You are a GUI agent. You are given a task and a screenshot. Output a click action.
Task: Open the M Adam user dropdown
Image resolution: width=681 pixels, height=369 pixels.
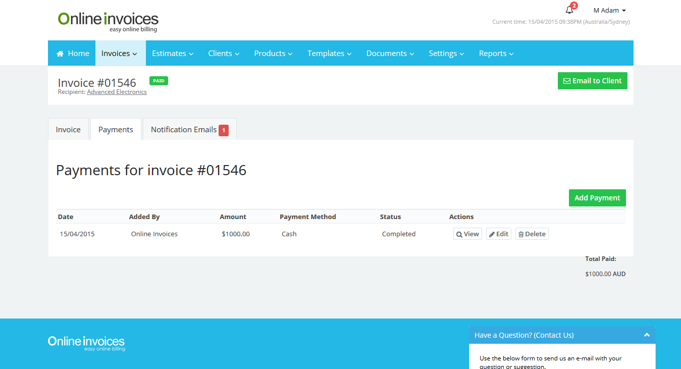coord(609,11)
